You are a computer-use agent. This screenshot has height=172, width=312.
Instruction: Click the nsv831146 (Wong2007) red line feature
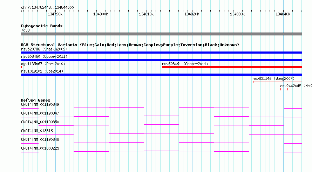277,82
